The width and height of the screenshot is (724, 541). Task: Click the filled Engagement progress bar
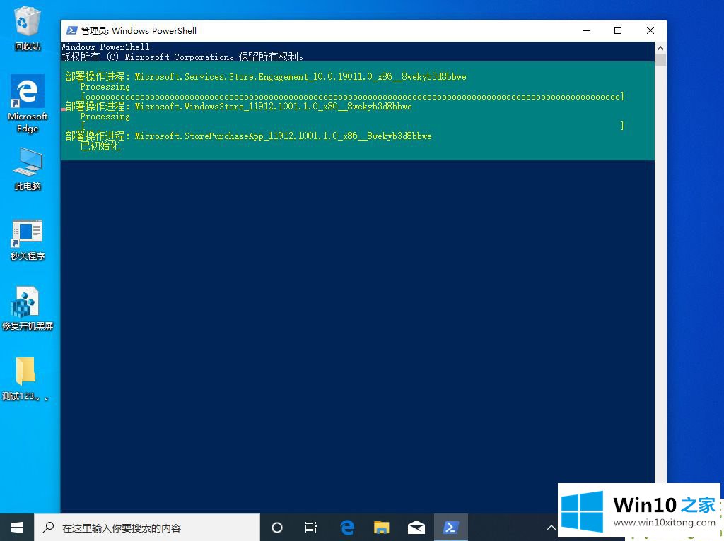coord(353,96)
